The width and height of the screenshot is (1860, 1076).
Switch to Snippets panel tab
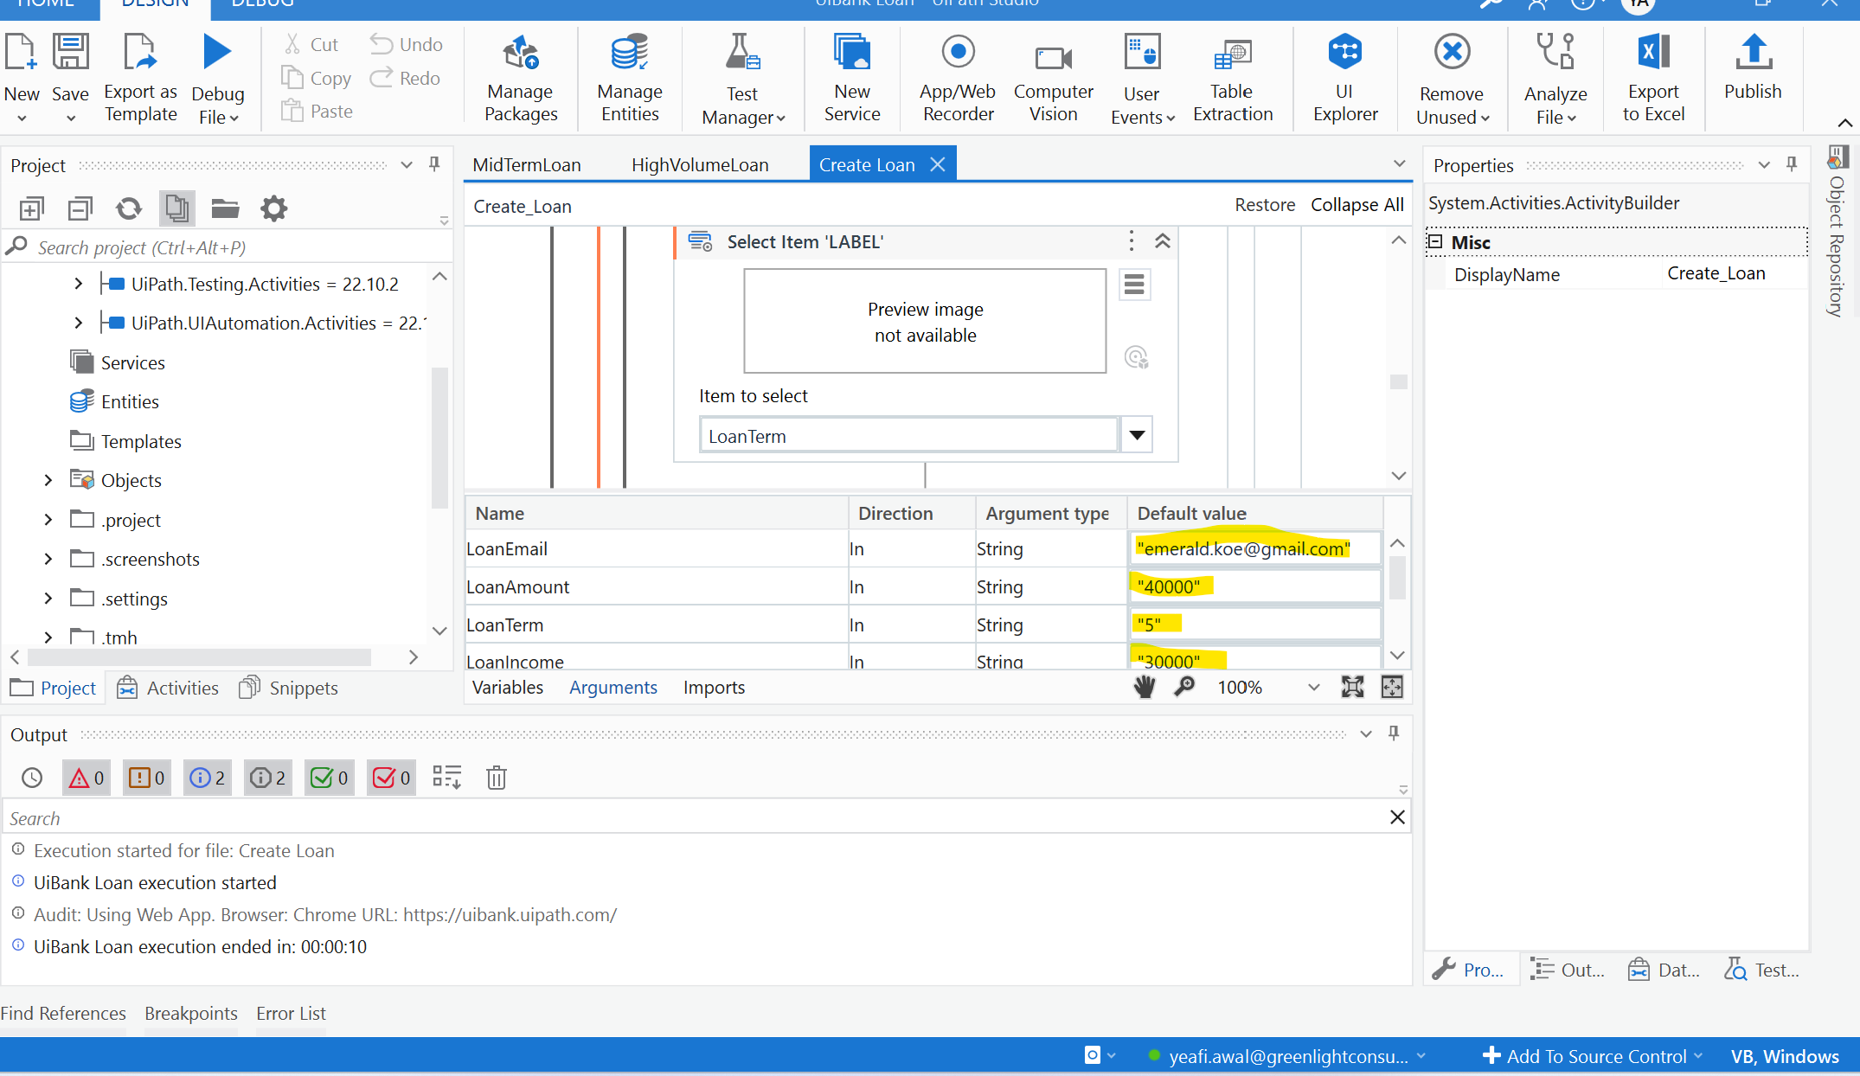point(289,688)
